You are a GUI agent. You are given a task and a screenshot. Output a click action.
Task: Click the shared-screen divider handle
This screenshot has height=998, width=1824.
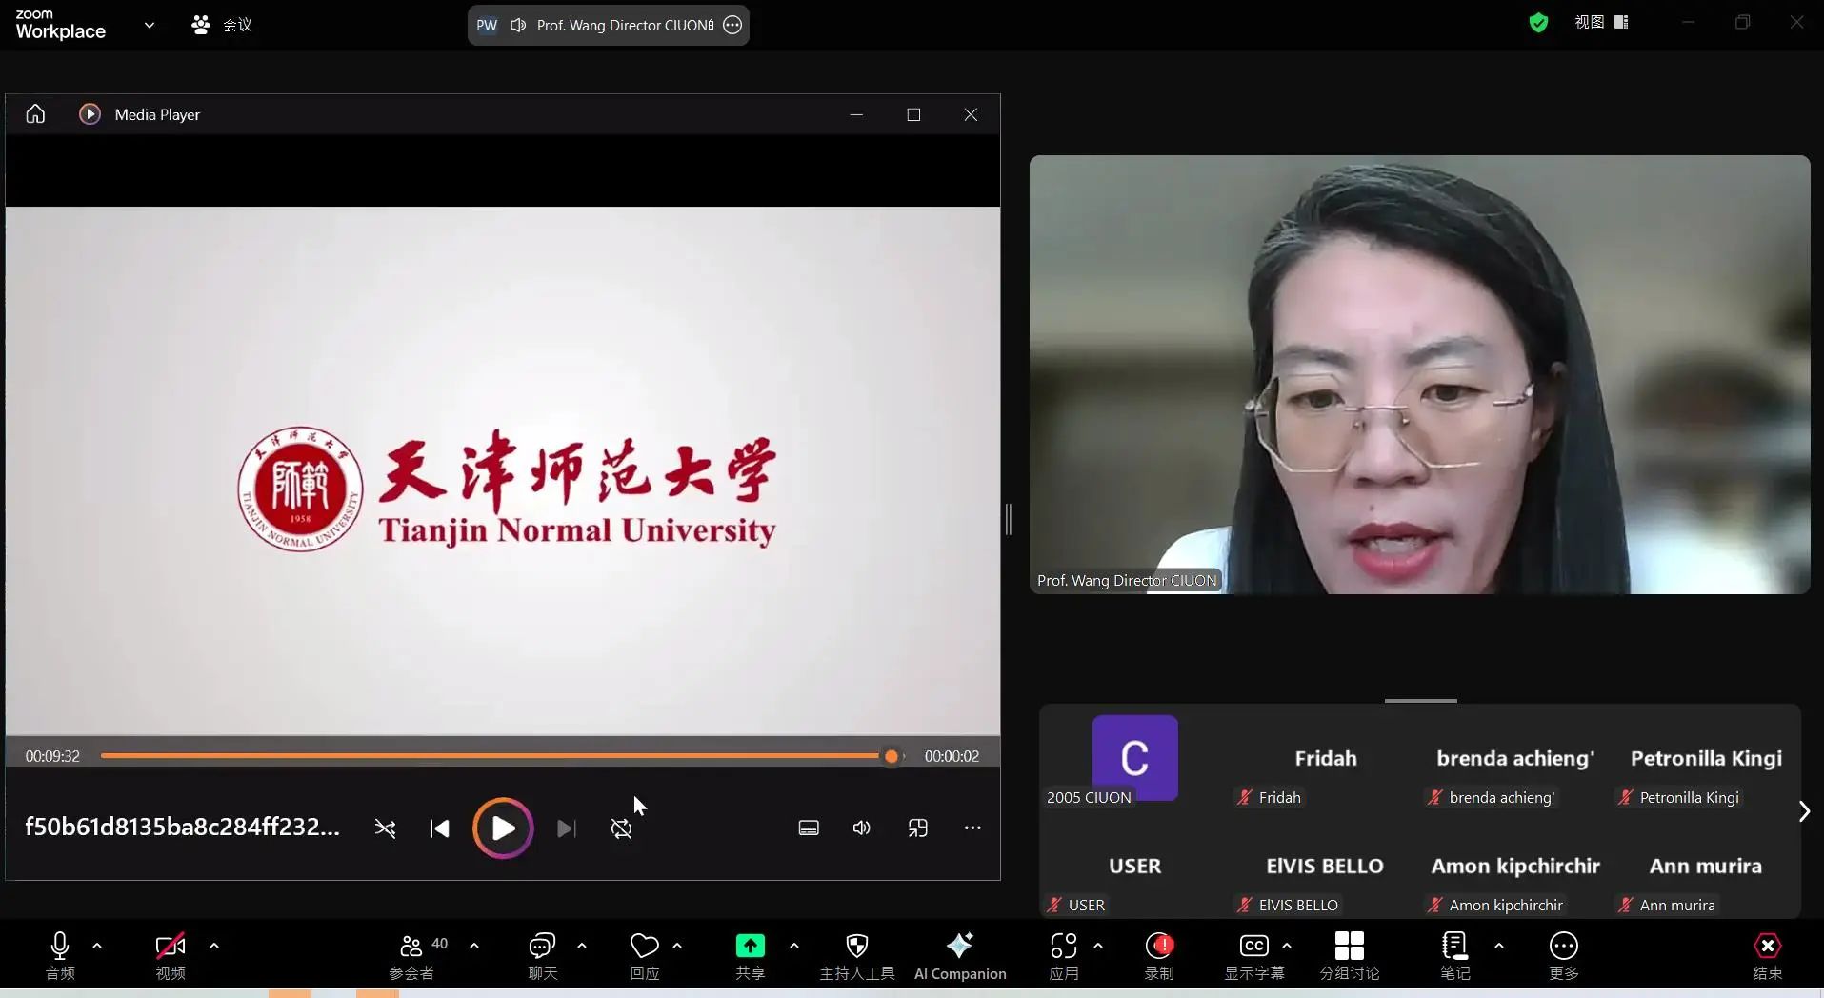coord(1009,519)
